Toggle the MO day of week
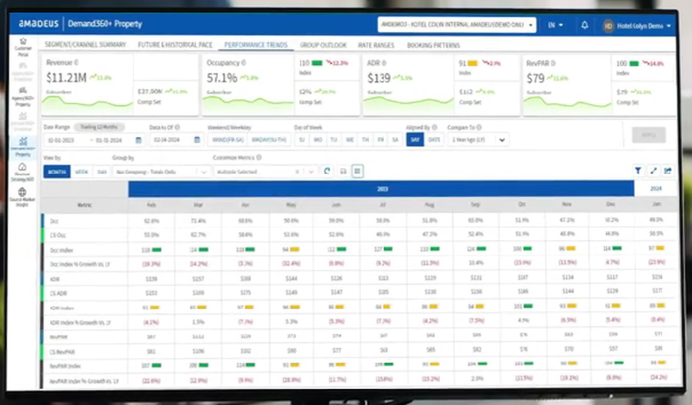692x405 pixels. pyautogui.click(x=318, y=140)
